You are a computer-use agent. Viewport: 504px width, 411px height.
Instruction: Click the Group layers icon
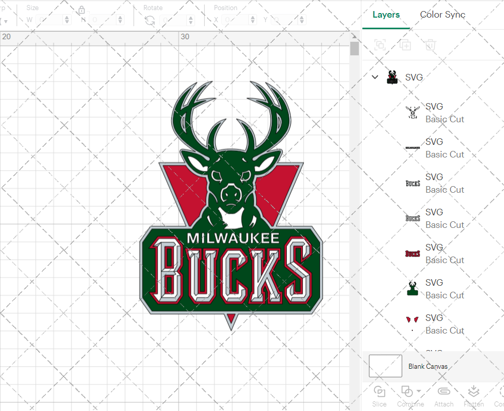point(380,45)
